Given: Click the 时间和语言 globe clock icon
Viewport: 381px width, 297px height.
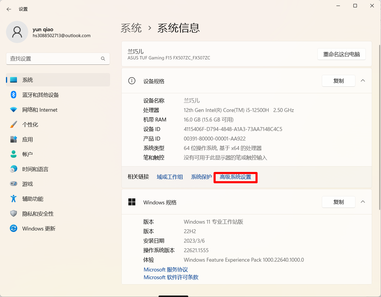Looking at the screenshot, I should pos(14,169).
